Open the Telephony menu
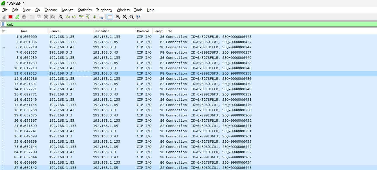The image size is (377, 170). 104,10
